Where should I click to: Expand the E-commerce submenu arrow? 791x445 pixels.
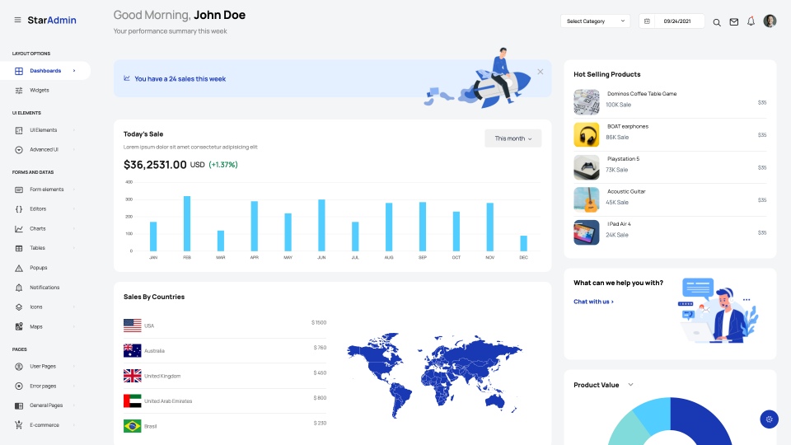pyautogui.click(x=74, y=425)
